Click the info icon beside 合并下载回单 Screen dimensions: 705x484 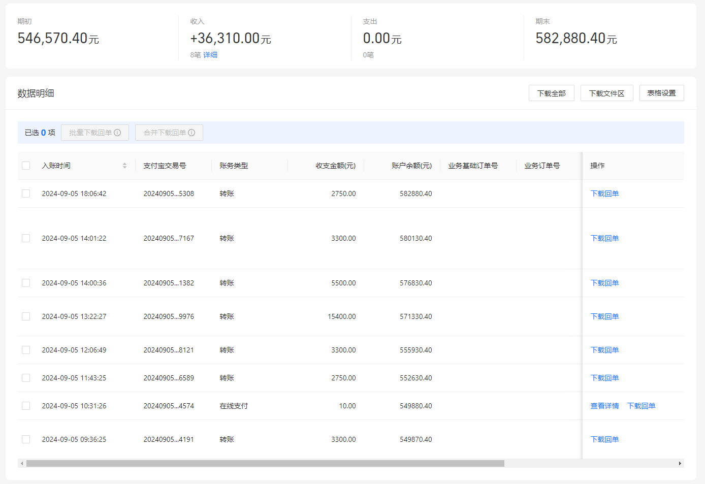point(191,133)
